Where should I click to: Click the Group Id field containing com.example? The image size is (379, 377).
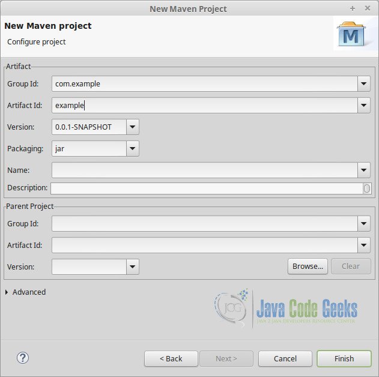coord(204,84)
